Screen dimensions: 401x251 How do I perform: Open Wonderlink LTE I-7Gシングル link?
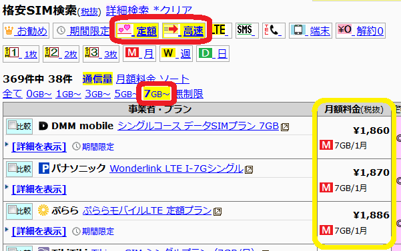176,168
